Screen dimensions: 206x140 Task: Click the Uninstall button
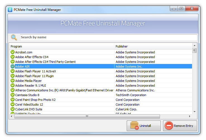click(144, 126)
